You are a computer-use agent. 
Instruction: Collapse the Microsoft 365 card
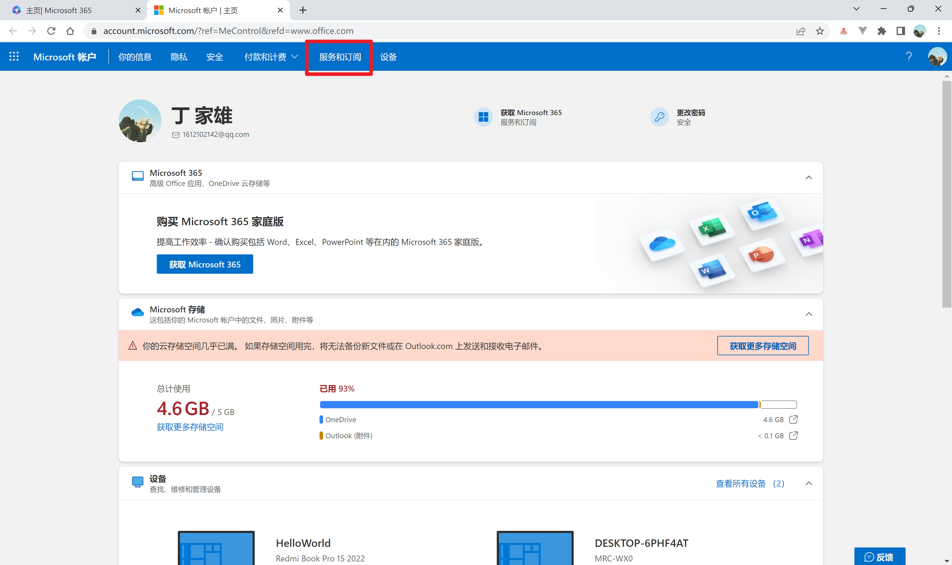pyautogui.click(x=809, y=177)
